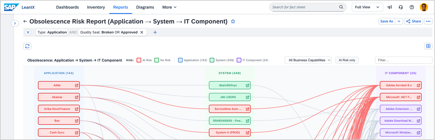Screen dimensions: 435x140
Task: Edit the Type: Application filter chip
Action: (52, 32)
